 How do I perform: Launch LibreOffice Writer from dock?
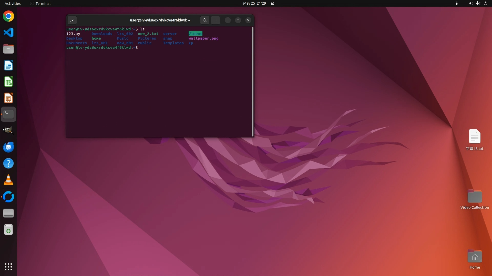[x=8, y=65]
